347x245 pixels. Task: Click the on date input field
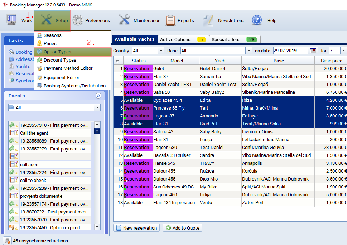(x=290, y=51)
